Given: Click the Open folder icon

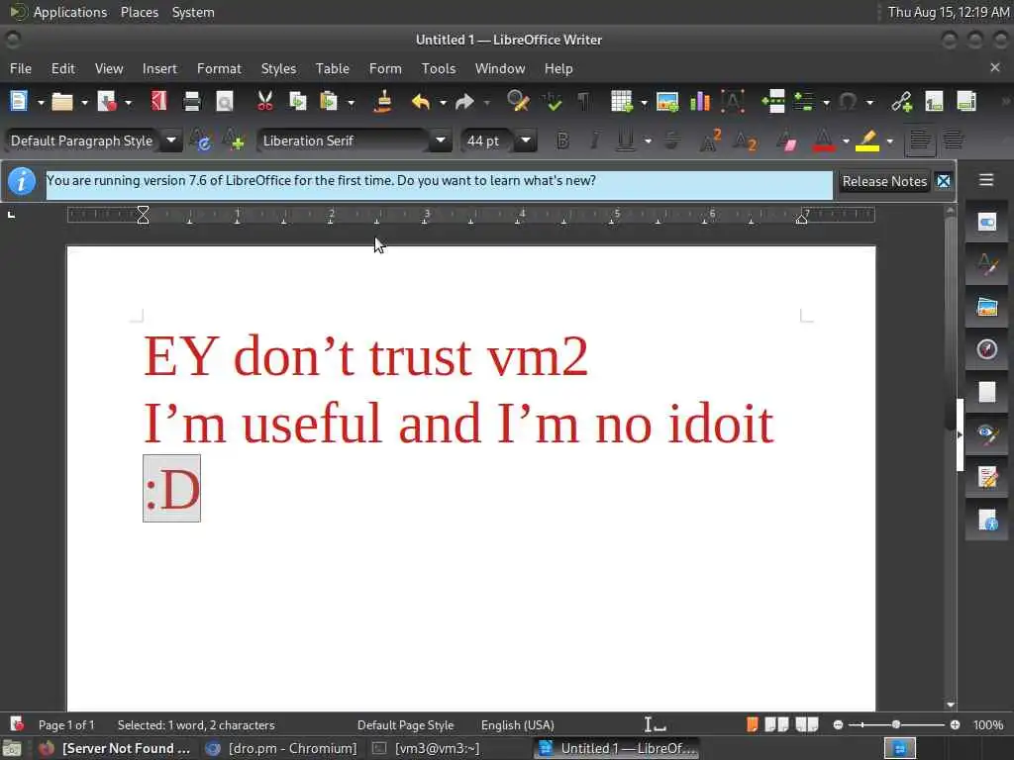Looking at the screenshot, I should 62,102.
